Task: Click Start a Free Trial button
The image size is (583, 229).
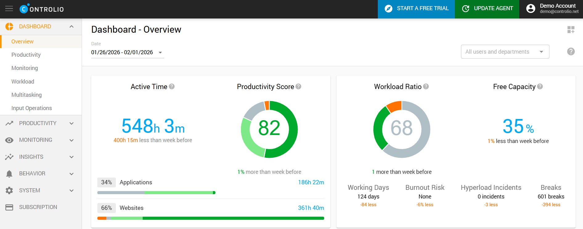Action: point(416,9)
